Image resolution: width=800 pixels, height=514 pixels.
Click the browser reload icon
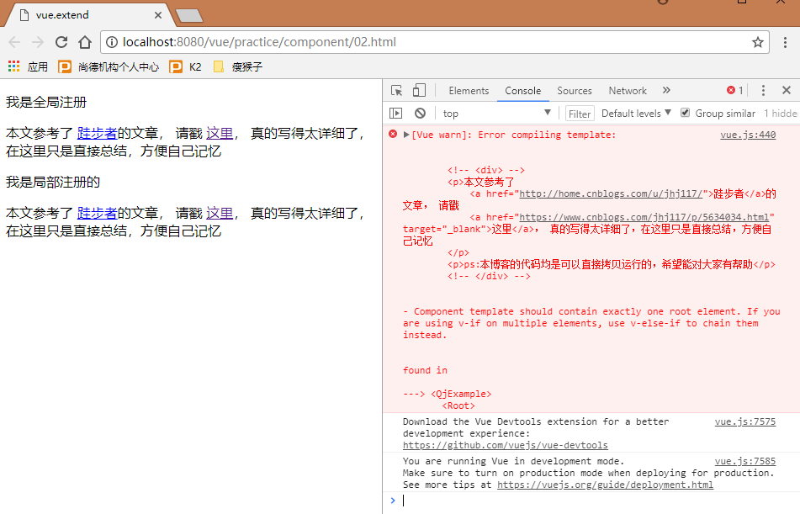tap(61, 42)
